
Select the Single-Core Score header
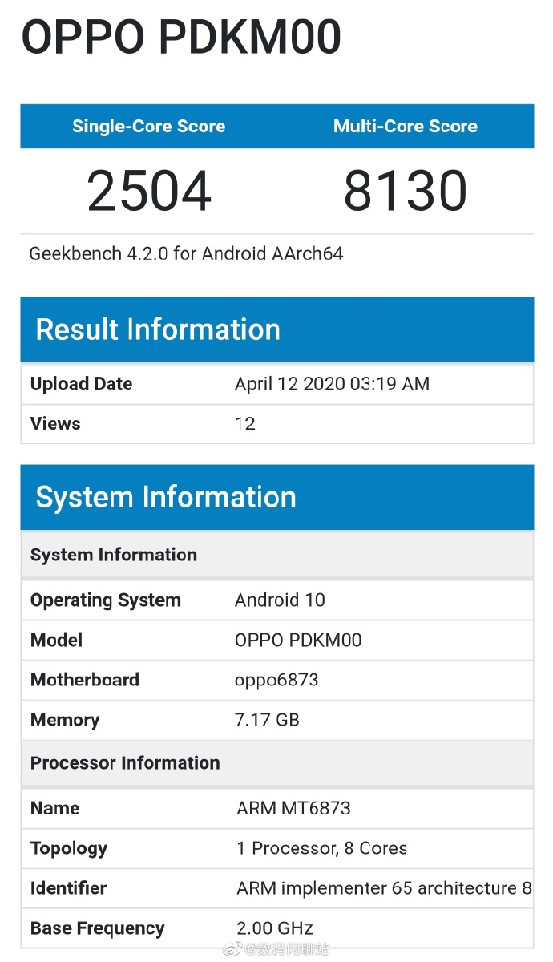[148, 126]
